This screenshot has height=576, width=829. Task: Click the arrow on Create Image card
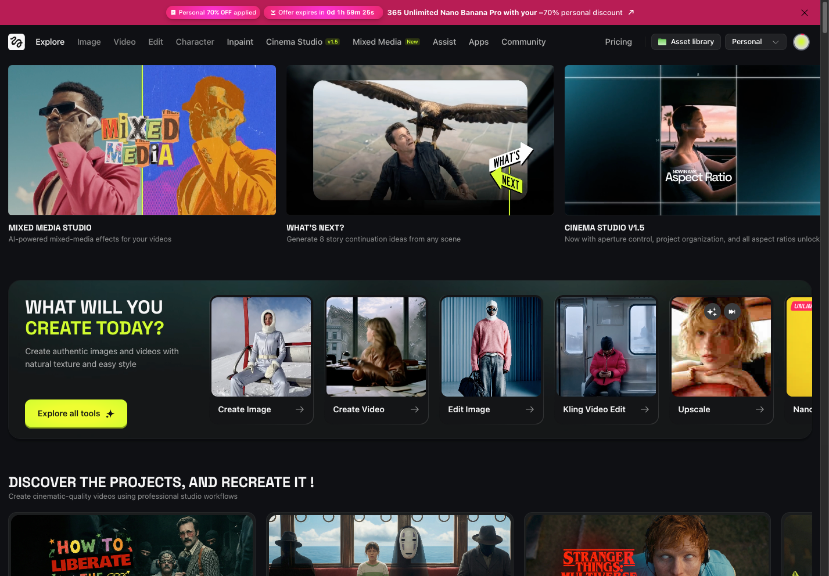coord(300,409)
